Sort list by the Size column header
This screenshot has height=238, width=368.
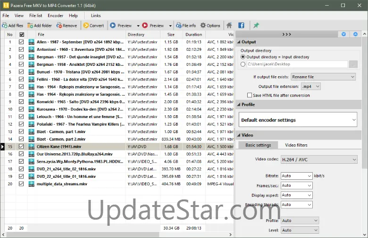pyautogui.click(x=171, y=34)
